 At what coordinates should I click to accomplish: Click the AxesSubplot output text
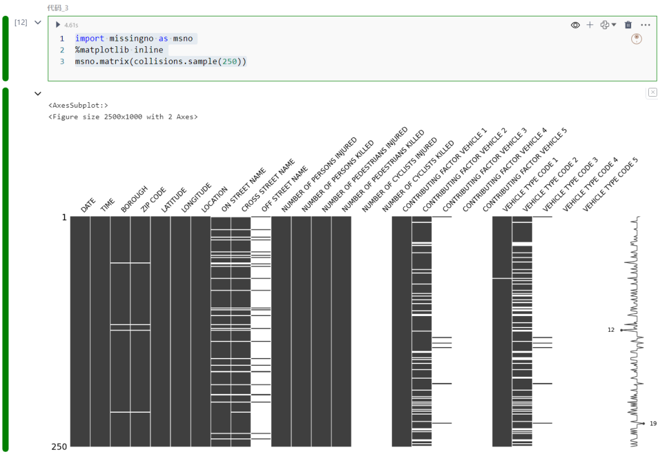(x=79, y=105)
